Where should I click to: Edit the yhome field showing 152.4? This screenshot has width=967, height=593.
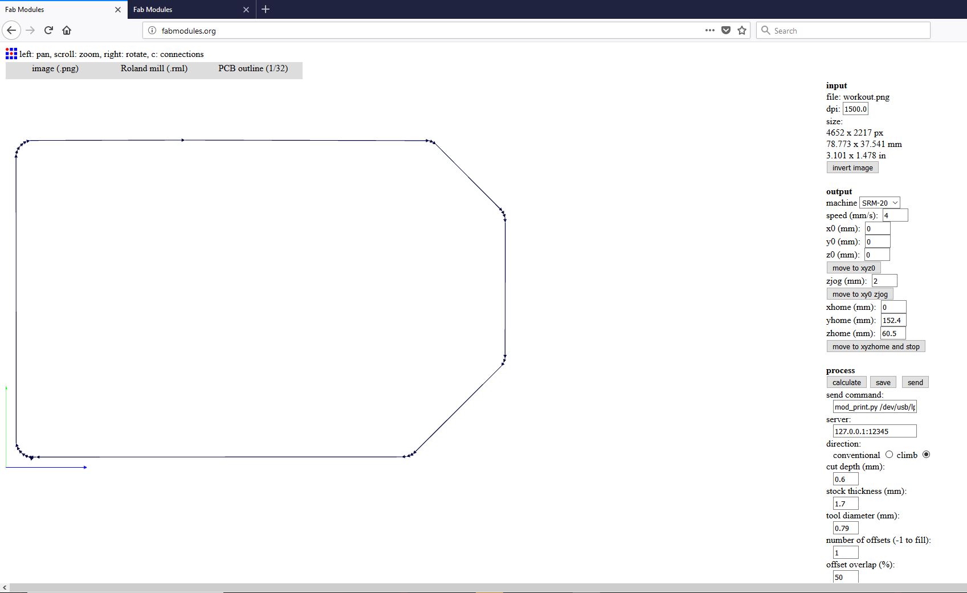[x=893, y=320]
